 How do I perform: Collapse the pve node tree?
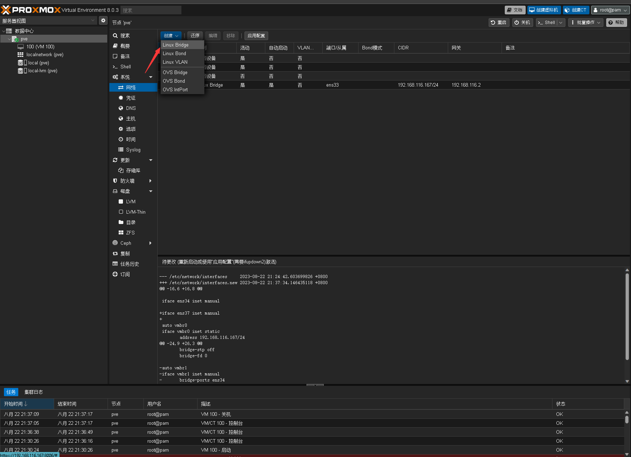pos(9,39)
